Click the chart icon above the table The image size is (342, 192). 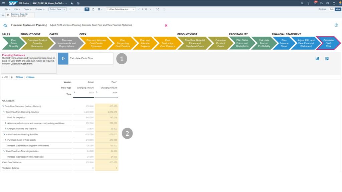(317, 59)
